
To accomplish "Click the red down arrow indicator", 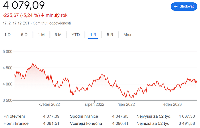I will (43, 15).
